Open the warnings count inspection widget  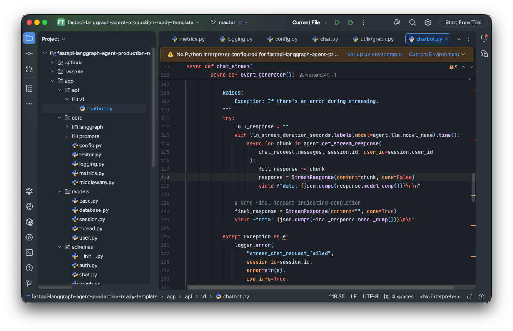coord(453,67)
